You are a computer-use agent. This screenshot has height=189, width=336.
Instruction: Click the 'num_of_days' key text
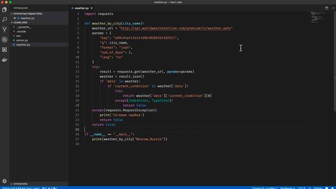tap(112, 52)
